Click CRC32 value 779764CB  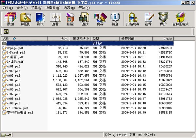pos(165,48)
